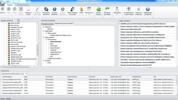Select the sima-land.ru.par campaign

pyautogui.click(x=16, y=55)
